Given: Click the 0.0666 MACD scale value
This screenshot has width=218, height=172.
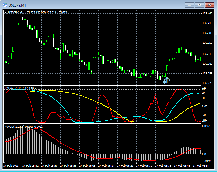Looking at the screenshot, I should pyautogui.click(x=207, y=126).
